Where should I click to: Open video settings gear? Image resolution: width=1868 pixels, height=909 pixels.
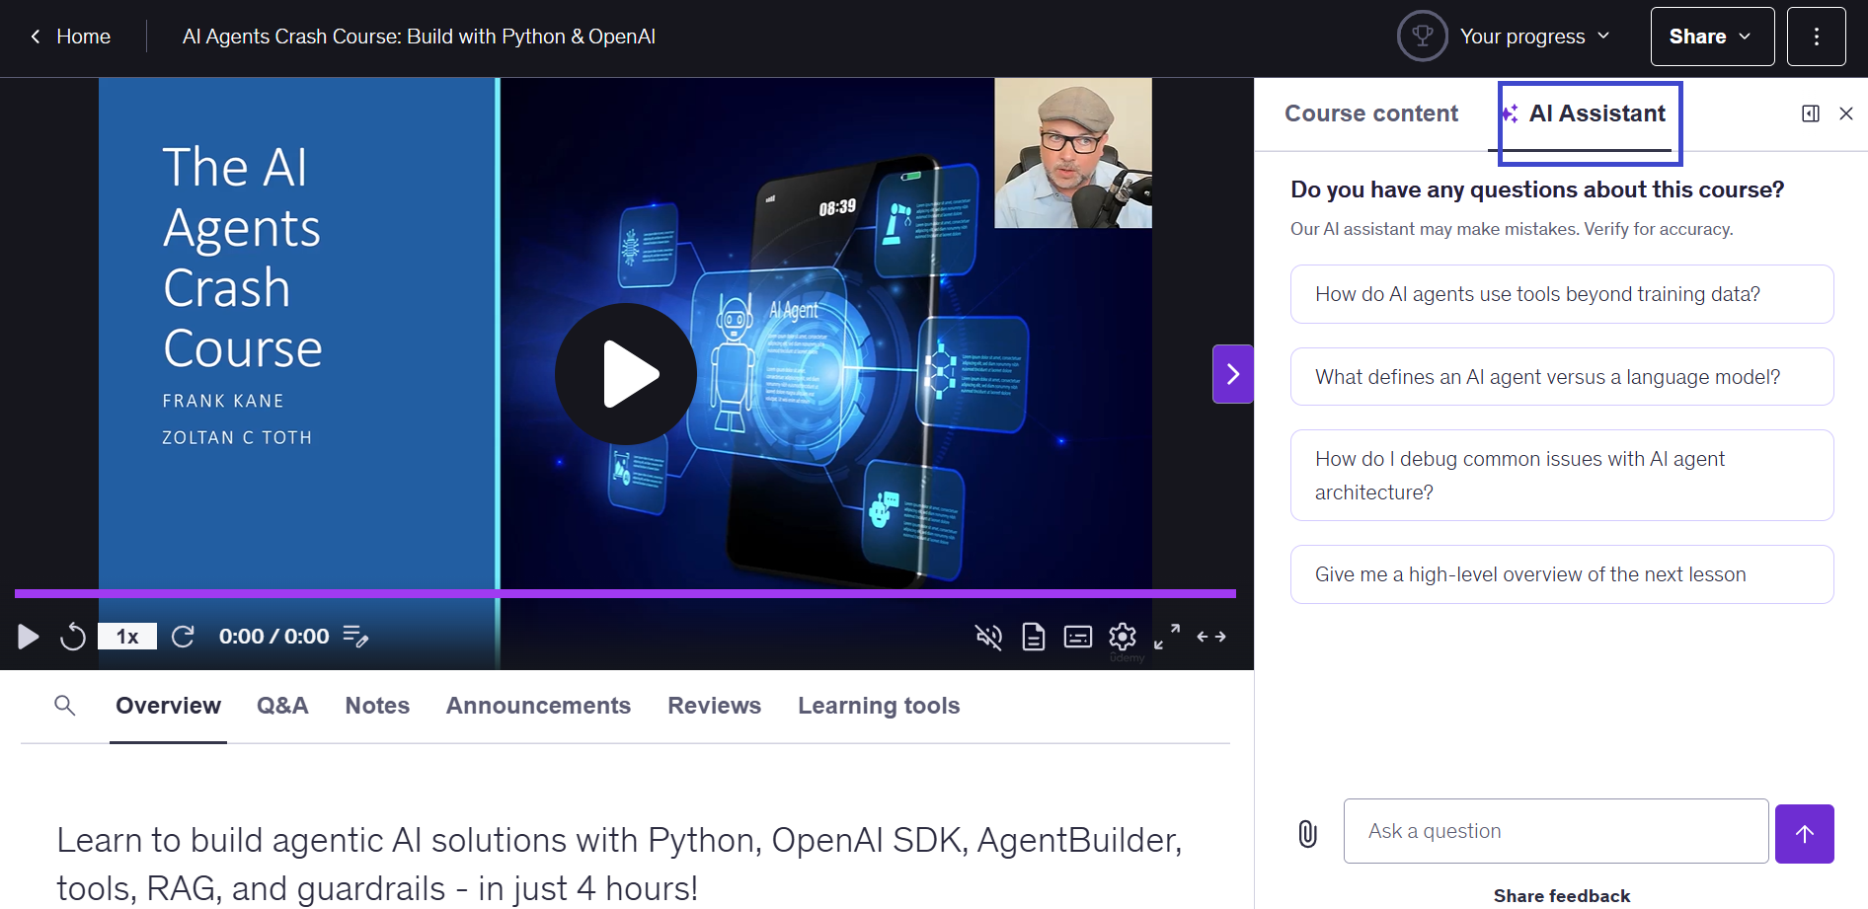point(1122,637)
